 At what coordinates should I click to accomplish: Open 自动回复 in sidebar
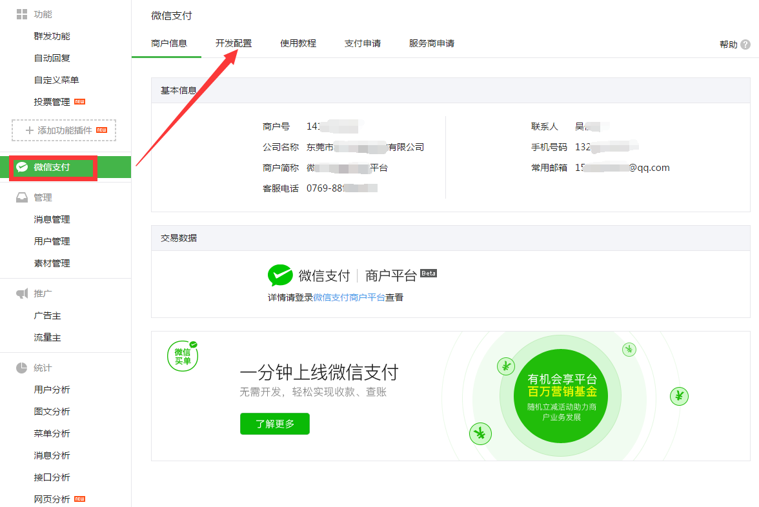pyautogui.click(x=52, y=58)
